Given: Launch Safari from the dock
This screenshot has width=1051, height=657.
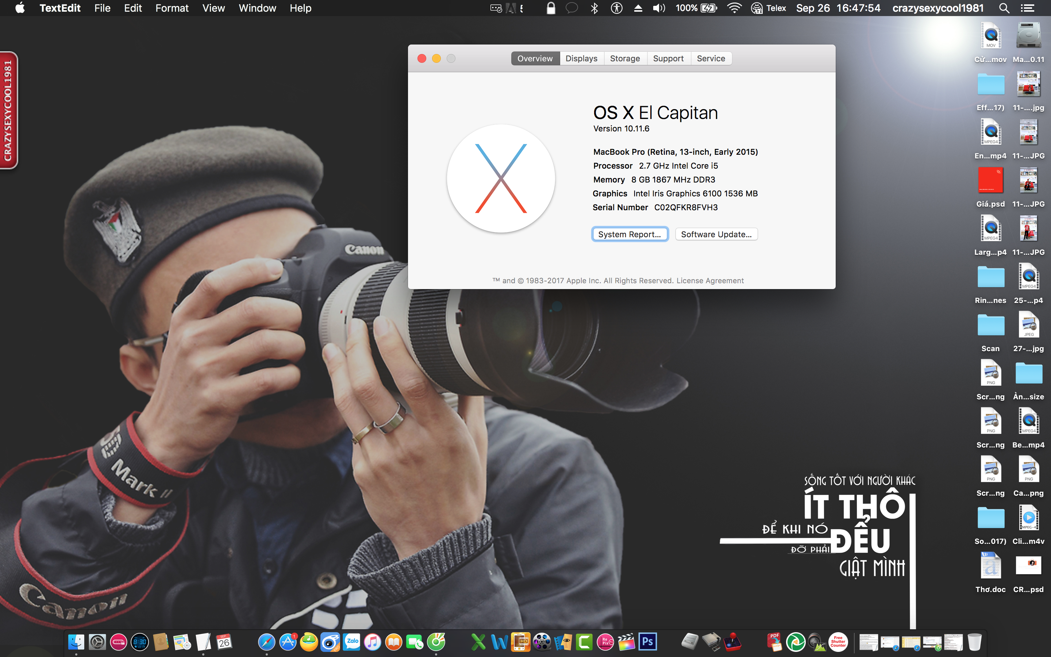Looking at the screenshot, I should point(267,641).
